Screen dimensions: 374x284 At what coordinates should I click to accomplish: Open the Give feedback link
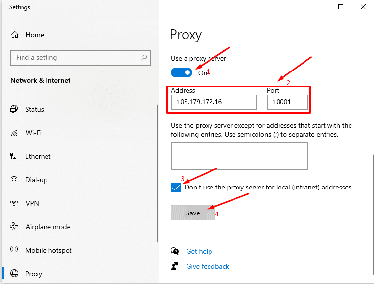pos(208,266)
